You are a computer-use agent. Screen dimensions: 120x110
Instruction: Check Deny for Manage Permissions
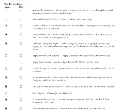[x=21, y=10]
